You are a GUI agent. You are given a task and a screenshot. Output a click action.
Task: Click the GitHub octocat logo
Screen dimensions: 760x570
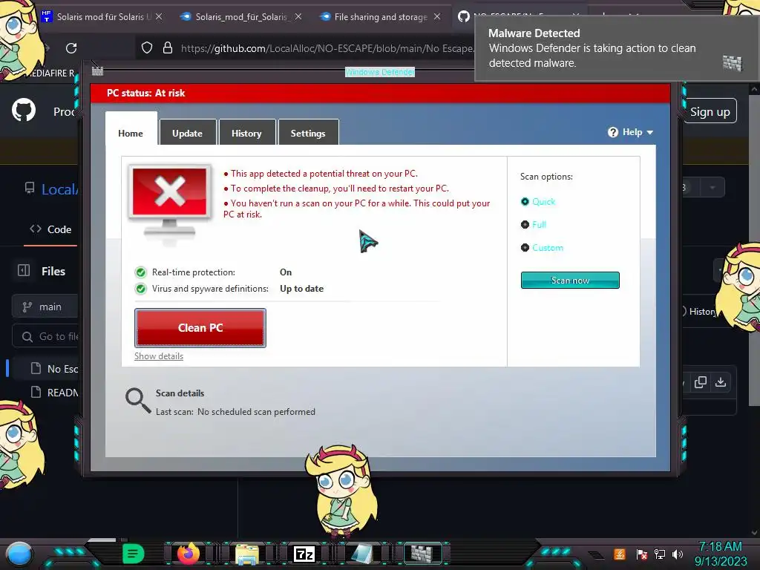click(x=24, y=110)
